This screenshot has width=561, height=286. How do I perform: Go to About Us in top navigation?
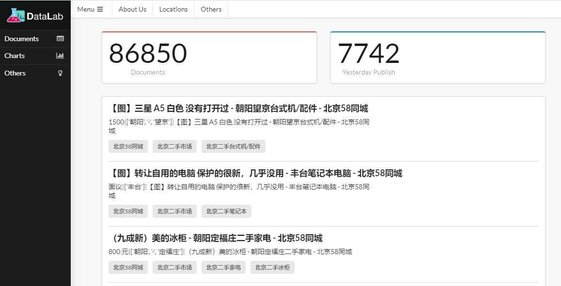click(132, 9)
